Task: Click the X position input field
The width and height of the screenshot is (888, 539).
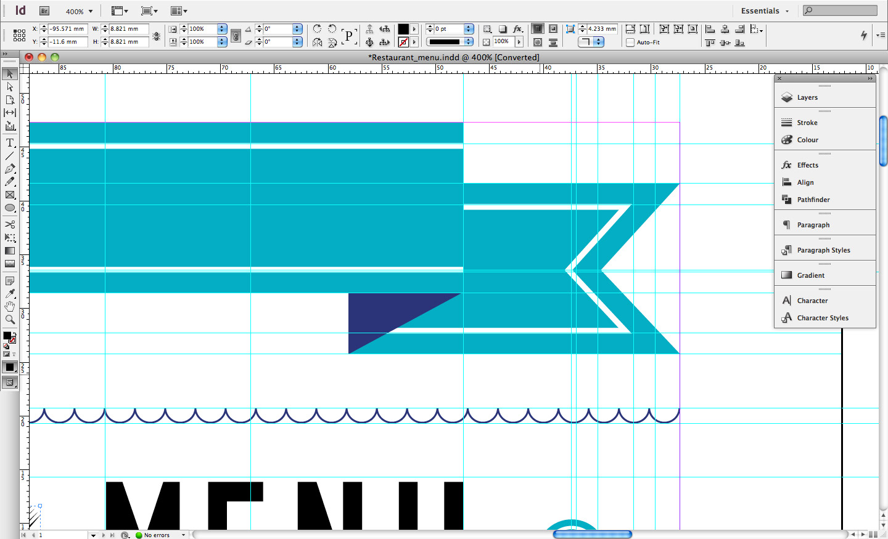Action: tap(68, 29)
